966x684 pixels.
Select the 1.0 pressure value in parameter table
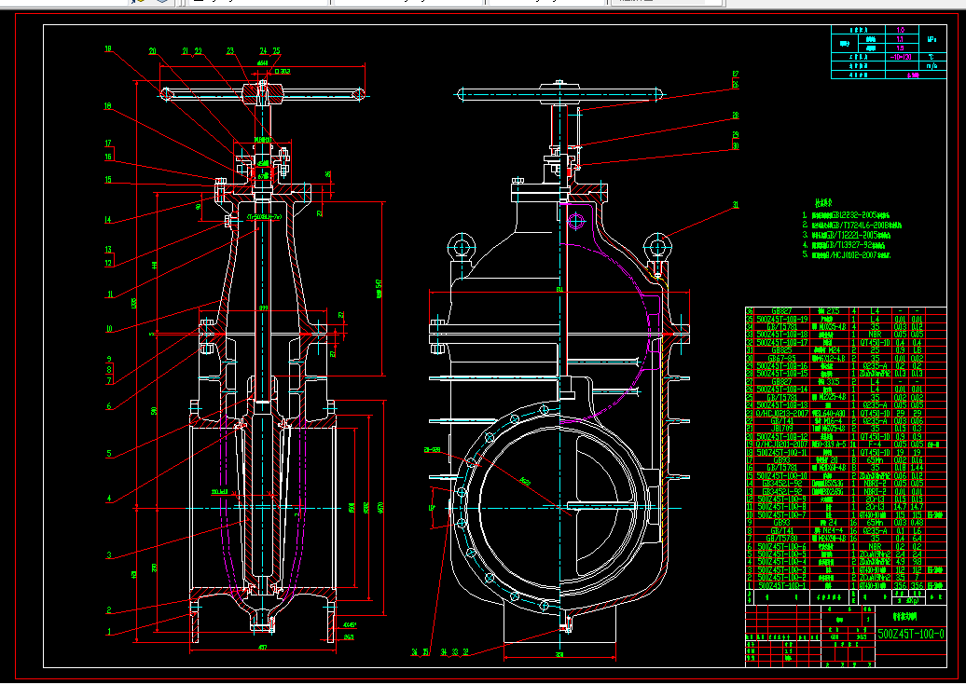click(901, 30)
